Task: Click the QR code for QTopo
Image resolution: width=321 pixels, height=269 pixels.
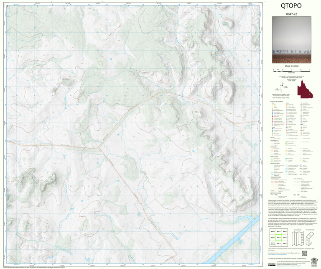Action: pyautogui.click(x=305, y=254)
